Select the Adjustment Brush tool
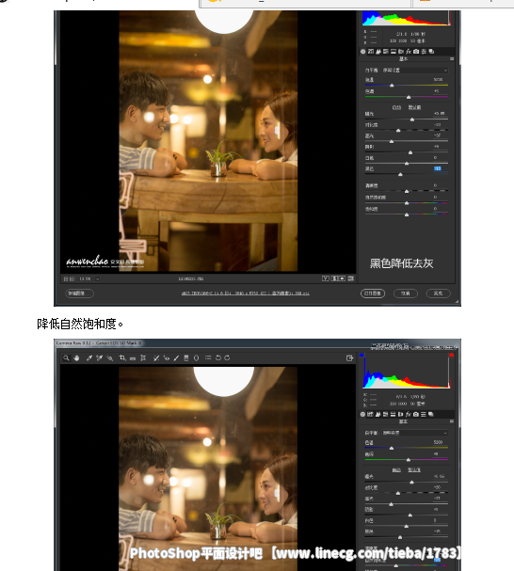 tap(176, 358)
